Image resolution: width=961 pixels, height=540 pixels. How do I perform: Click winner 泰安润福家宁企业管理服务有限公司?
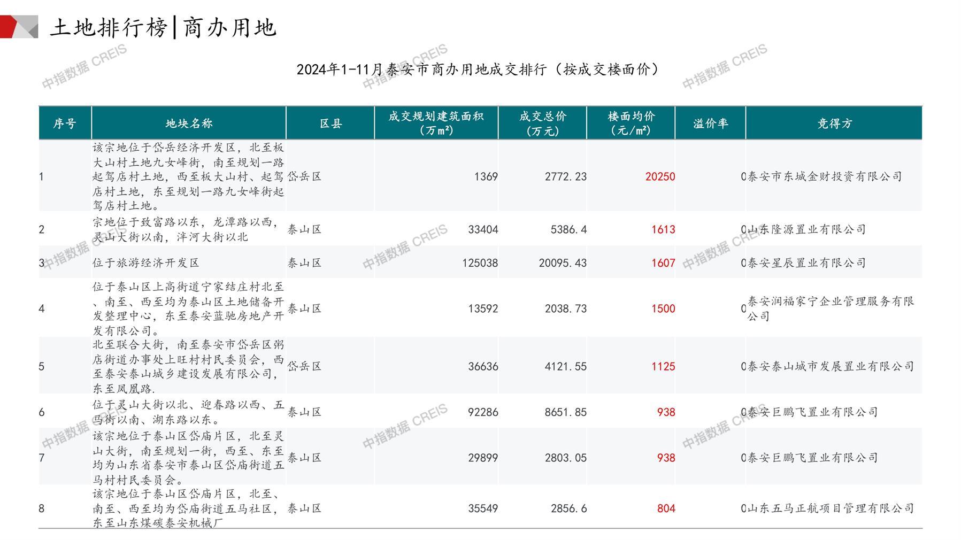tap(830, 308)
